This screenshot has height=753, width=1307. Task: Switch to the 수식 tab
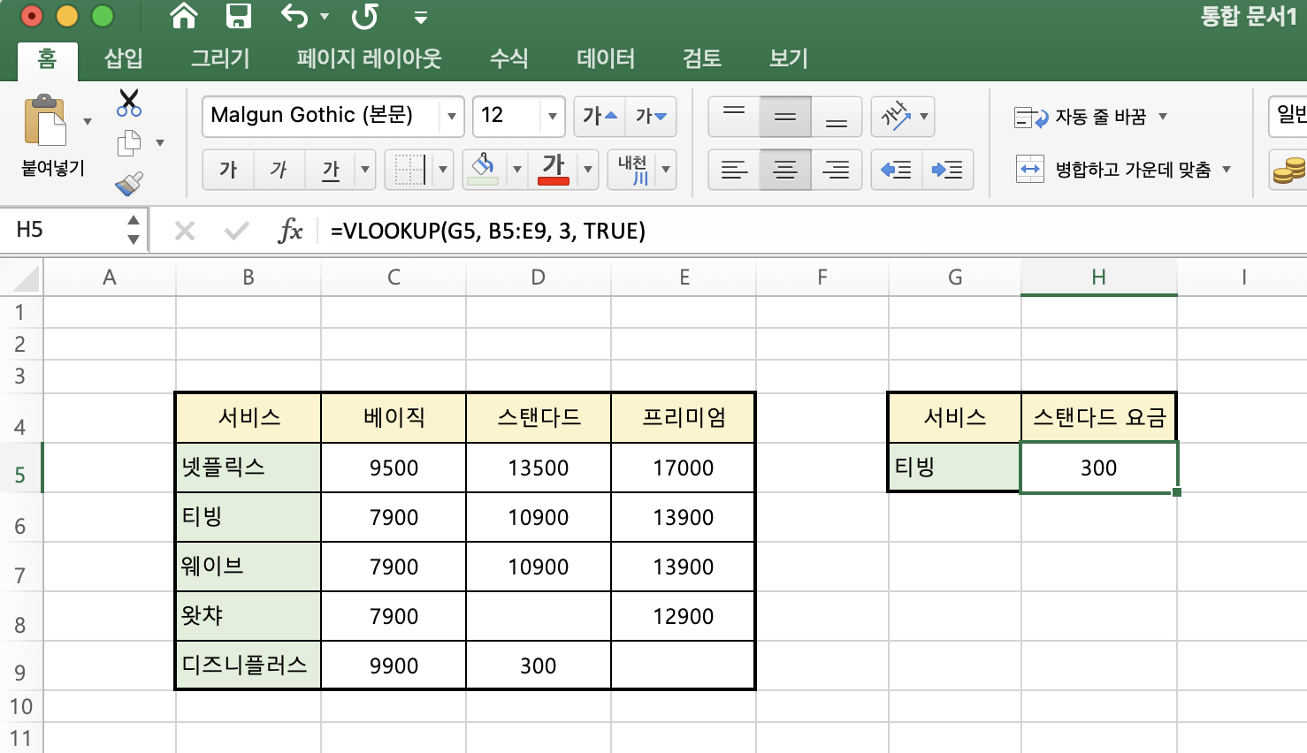pos(509,58)
